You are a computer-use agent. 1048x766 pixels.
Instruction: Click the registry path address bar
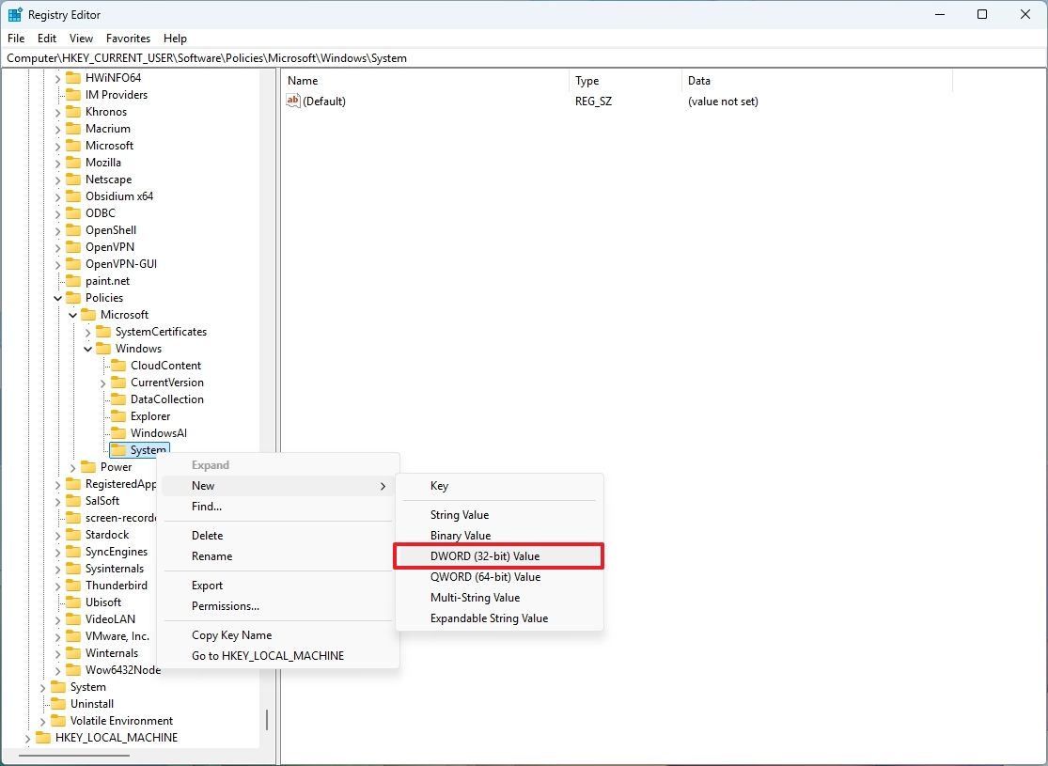pos(376,57)
